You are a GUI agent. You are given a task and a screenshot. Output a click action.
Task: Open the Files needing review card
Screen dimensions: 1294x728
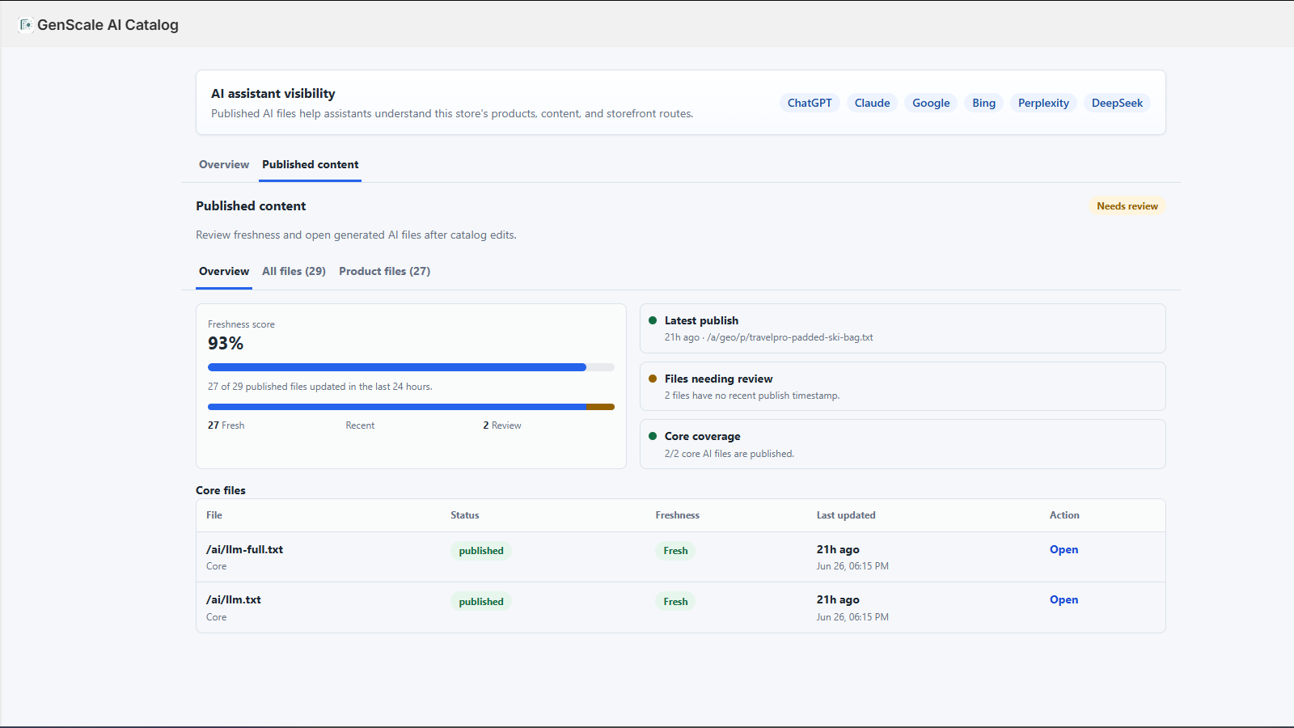coord(903,387)
